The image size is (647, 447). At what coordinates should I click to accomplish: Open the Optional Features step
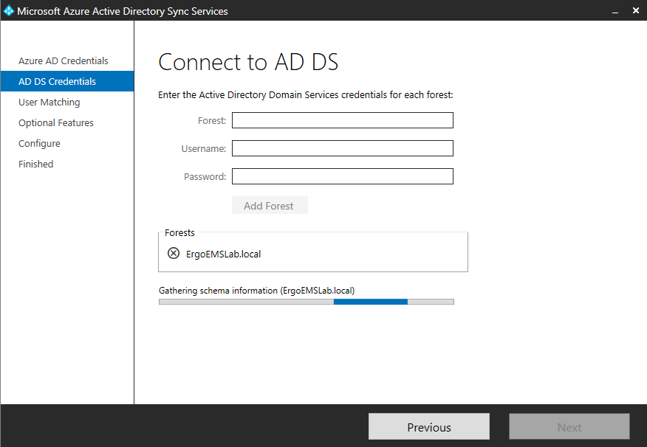click(x=55, y=122)
